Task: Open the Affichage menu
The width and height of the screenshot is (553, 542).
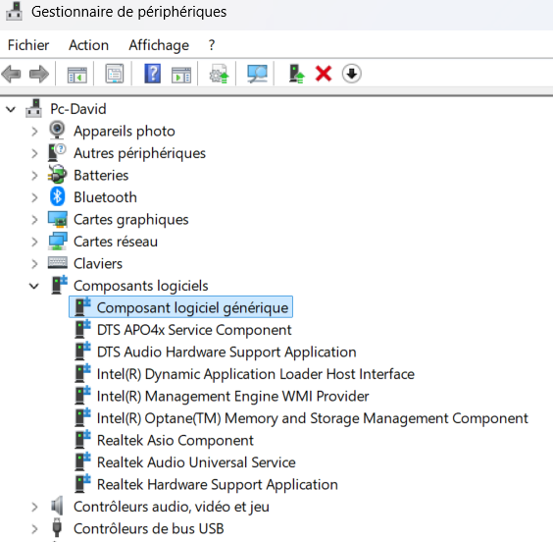Action: pos(159,45)
